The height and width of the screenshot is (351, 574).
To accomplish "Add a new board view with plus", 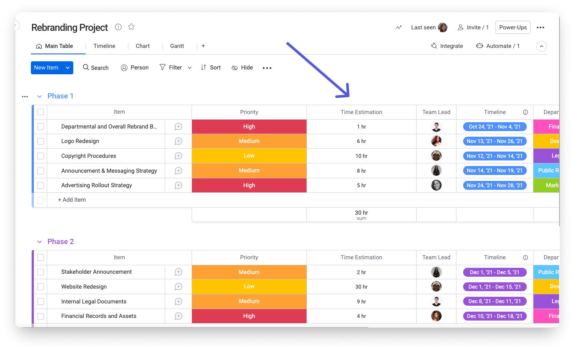I will (203, 46).
